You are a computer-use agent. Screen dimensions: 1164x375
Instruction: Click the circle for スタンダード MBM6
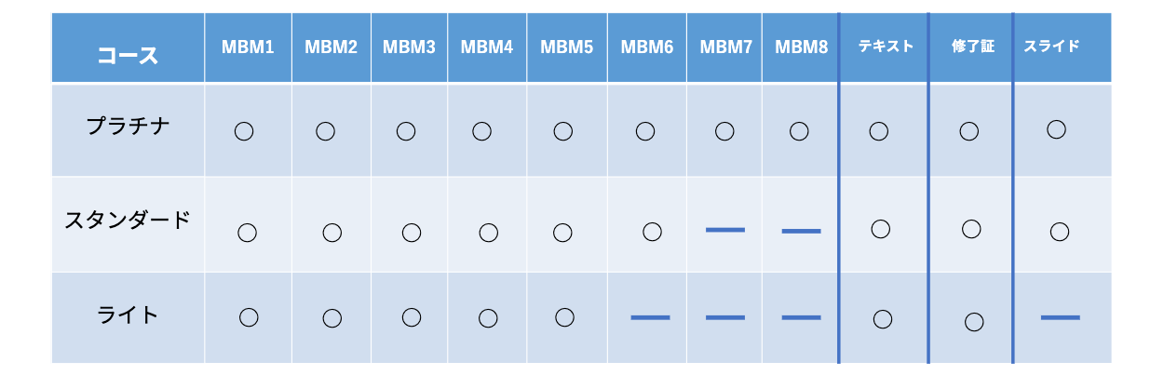[x=652, y=230]
